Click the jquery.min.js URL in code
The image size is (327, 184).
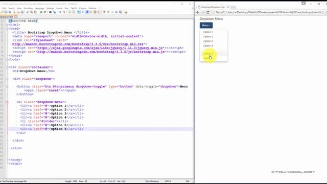(100, 48)
